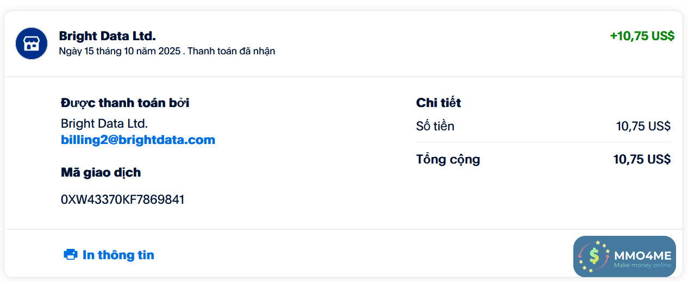Click the "Chi tiết" heading
Image resolution: width=688 pixels, height=282 pixels.
point(438,103)
